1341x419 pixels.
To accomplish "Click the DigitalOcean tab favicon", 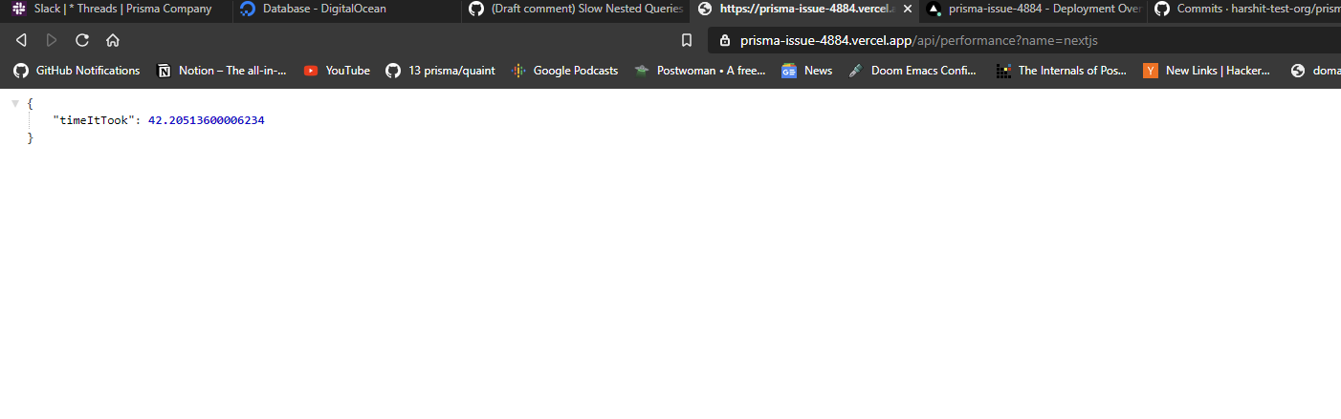I will click(248, 9).
